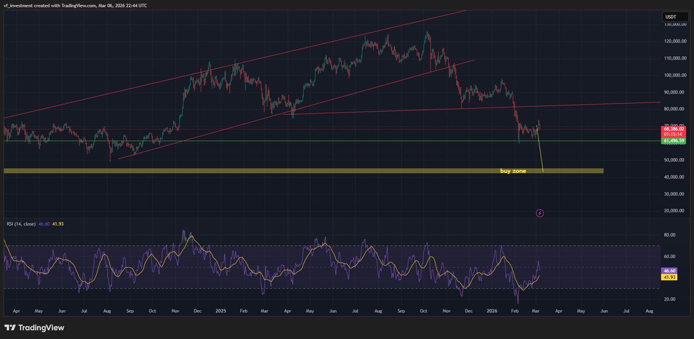
Task: Click the purple lightning bolt marker on the chart
Action: (540, 213)
